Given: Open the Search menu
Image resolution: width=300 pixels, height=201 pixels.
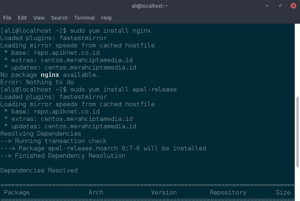Looking at the screenshot, I should (x=59, y=18).
